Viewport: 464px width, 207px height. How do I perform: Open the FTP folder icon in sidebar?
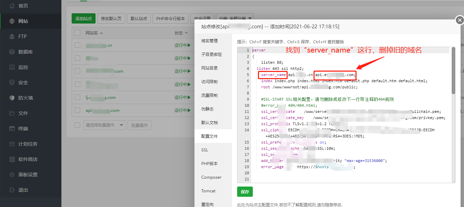[x=12, y=36]
